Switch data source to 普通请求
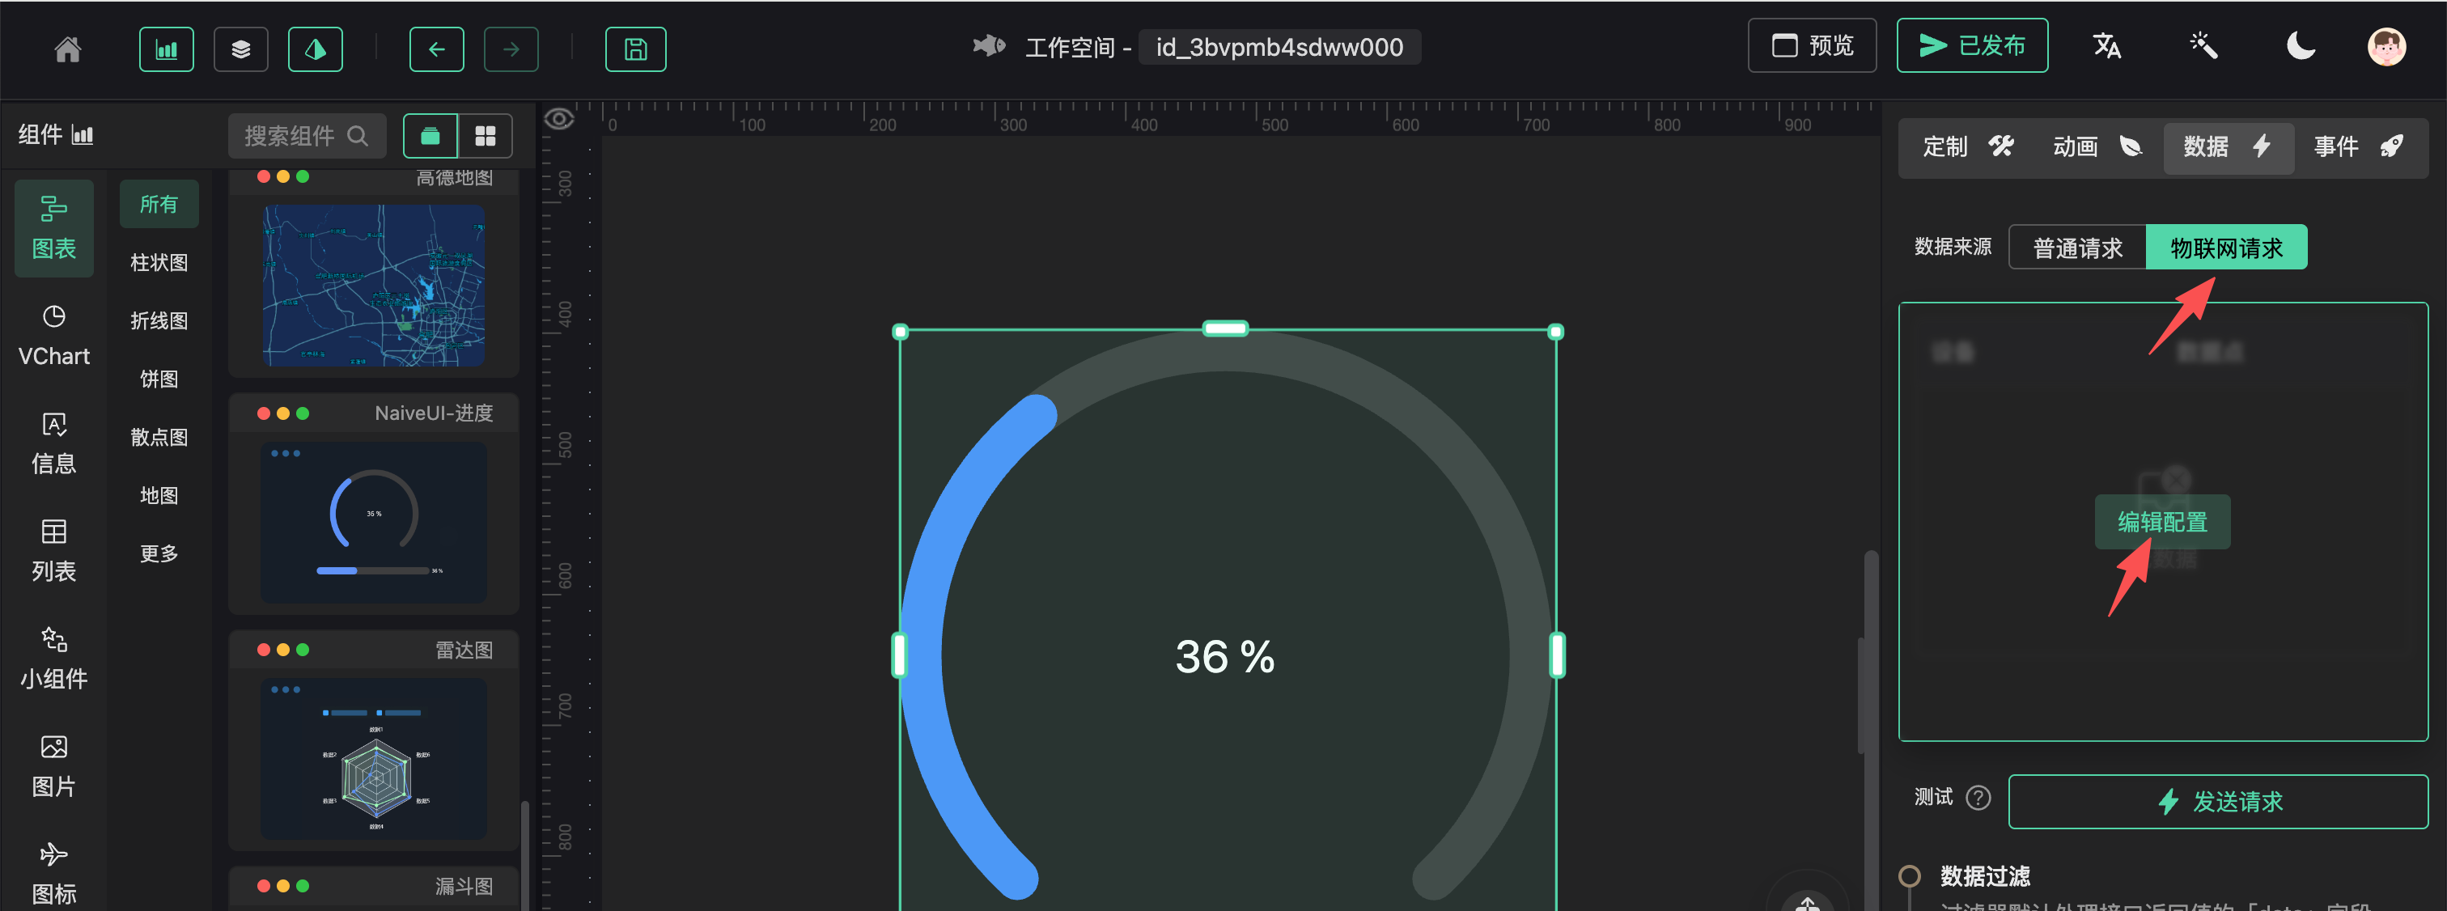2447x911 pixels. click(x=2076, y=247)
